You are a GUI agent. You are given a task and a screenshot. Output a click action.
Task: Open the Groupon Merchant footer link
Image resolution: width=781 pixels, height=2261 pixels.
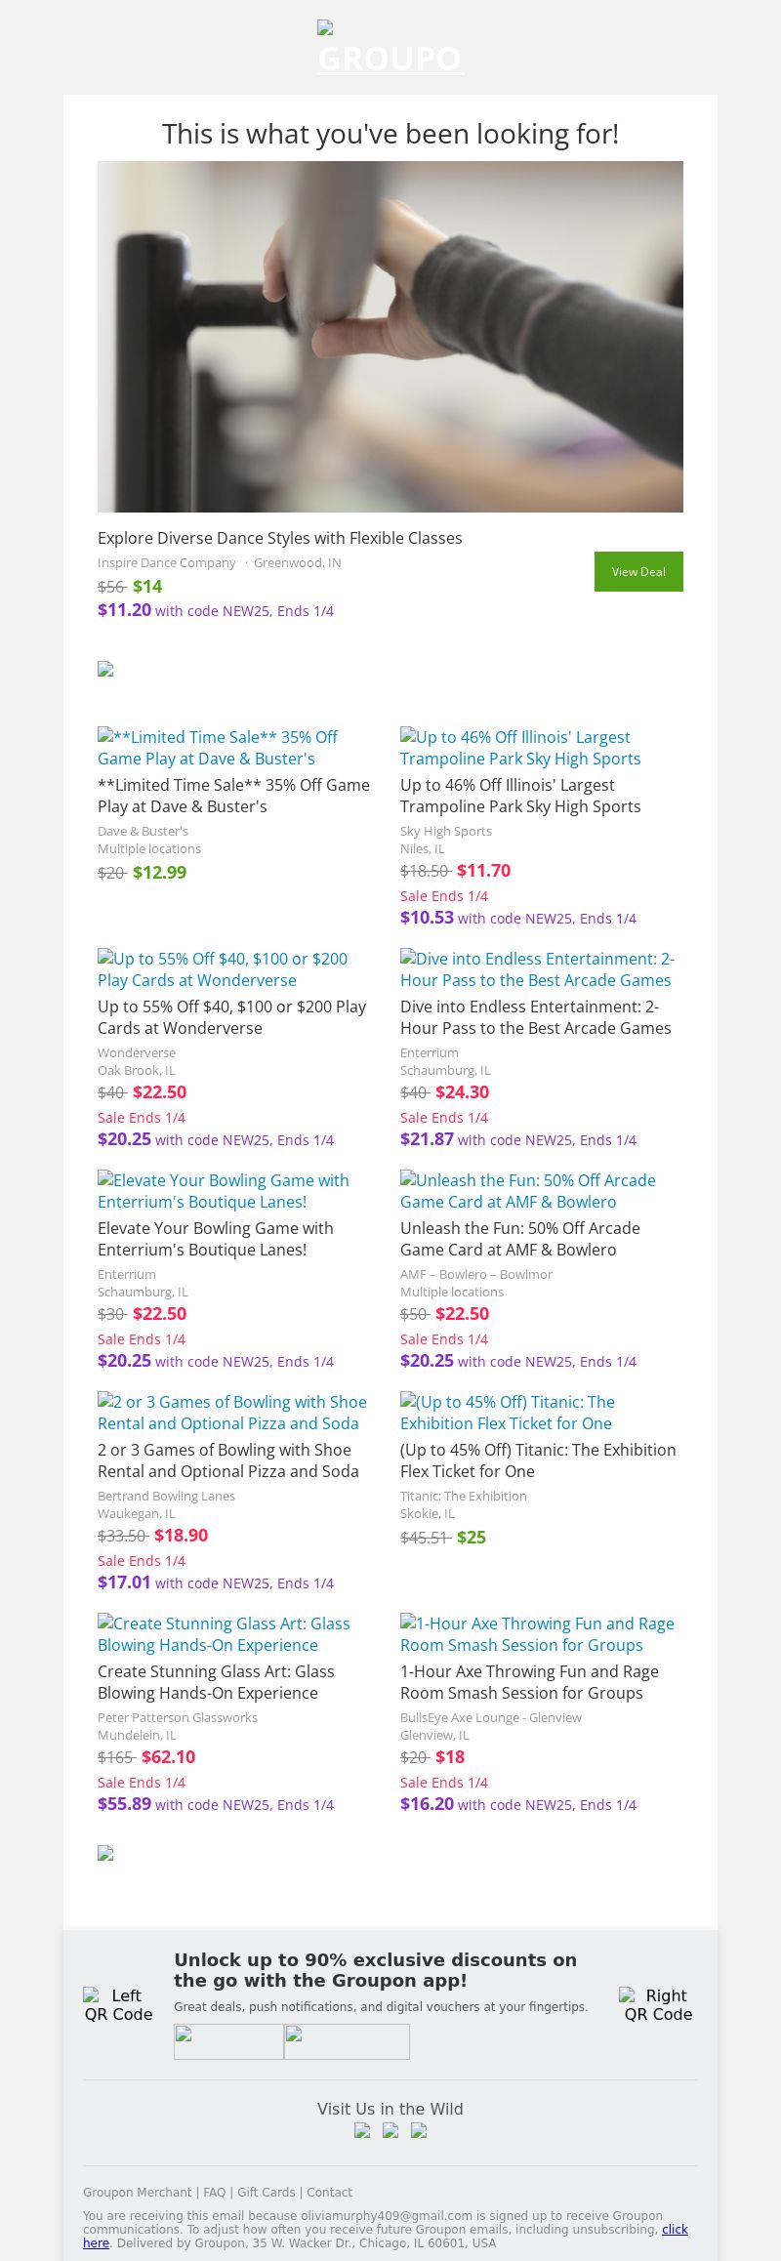coord(138,2192)
